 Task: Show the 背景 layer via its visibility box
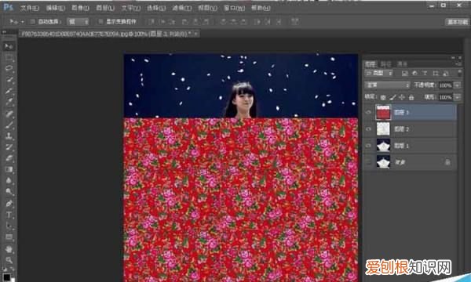(x=369, y=162)
